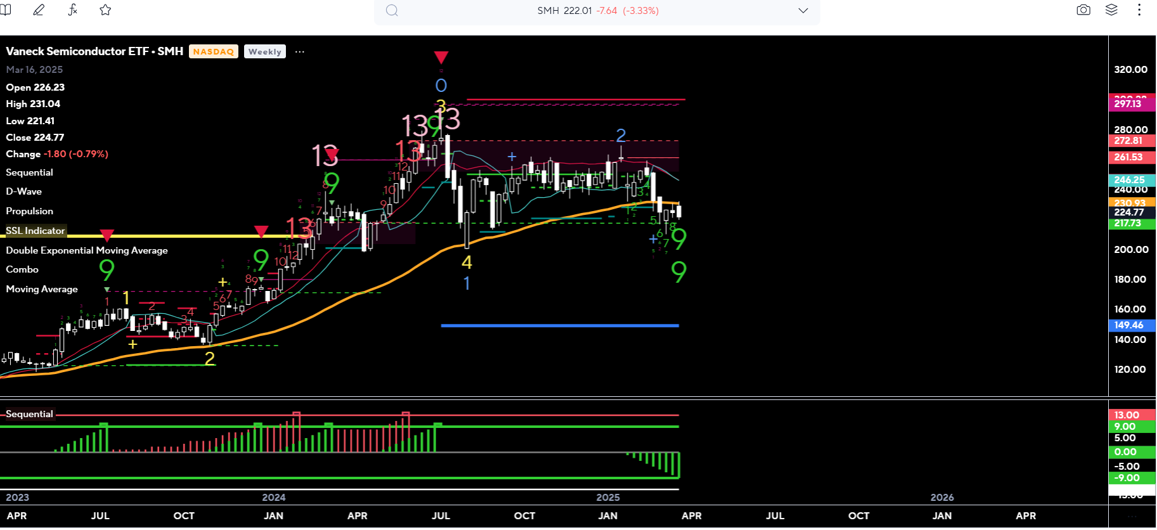The image size is (1157, 530).
Task: Open the vertical three-dot menu
Action: (1139, 10)
